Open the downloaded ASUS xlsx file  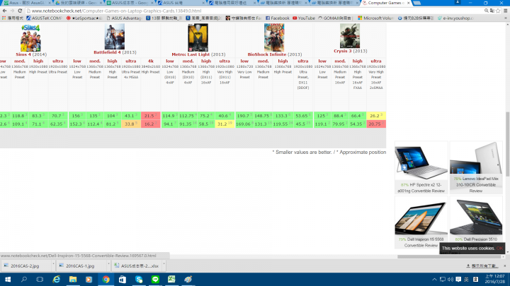click(135, 266)
